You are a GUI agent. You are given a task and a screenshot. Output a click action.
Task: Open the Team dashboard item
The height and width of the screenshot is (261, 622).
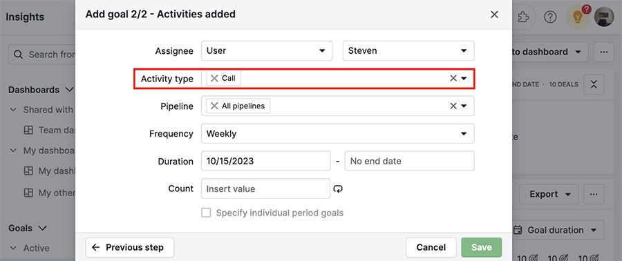(x=50, y=130)
